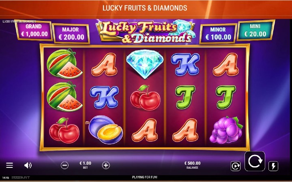Toggle turbo spin lightning icon

tap(273, 166)
